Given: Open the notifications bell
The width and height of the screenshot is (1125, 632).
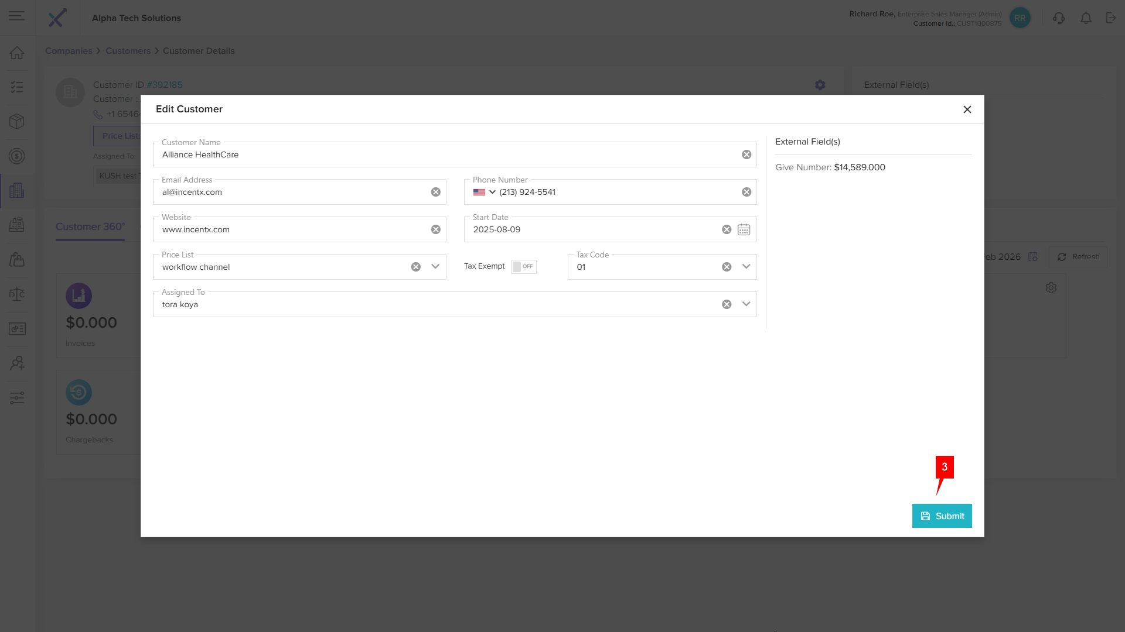Looking at the screenshot, I should tap(1086, 18).
